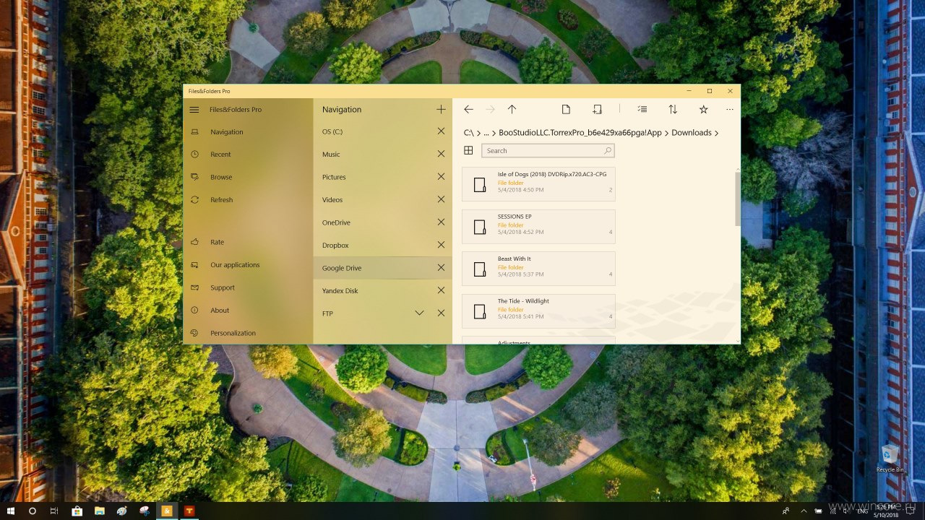Open Rate in the side menu
The height and width of the screenshot is (520, 925).
tap(248, 243)
